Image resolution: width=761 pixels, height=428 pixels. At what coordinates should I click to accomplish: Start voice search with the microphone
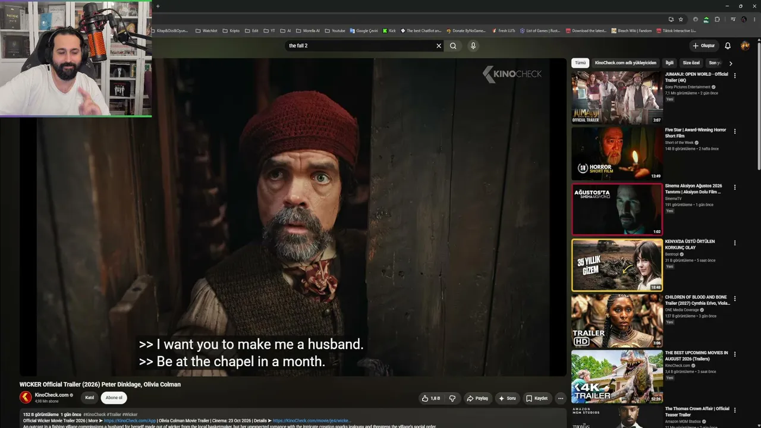(473, 46)
